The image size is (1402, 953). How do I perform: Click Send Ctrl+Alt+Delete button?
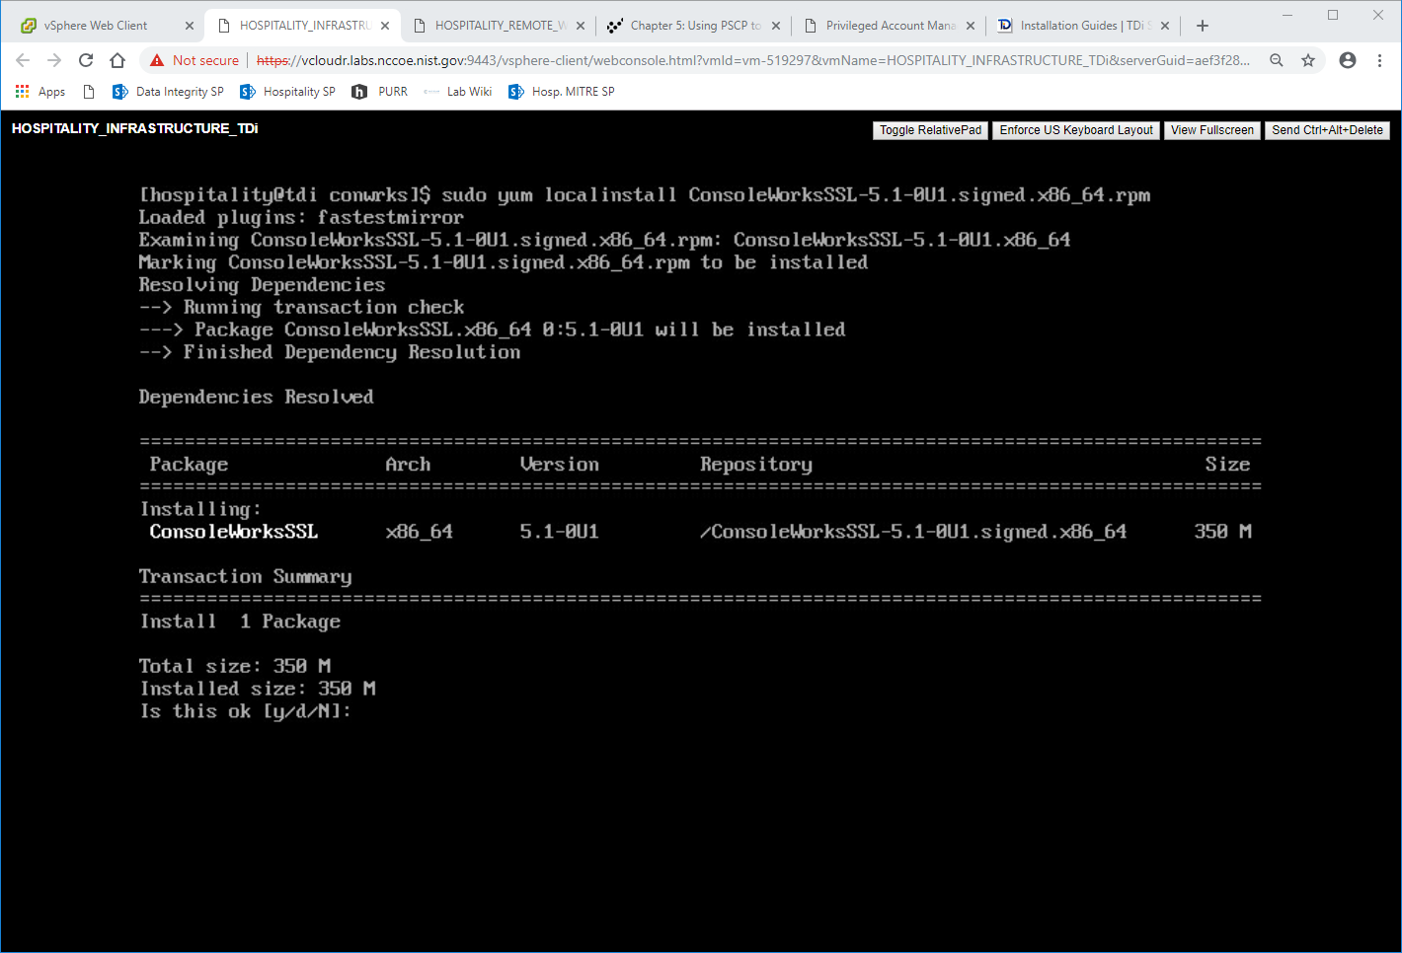(x=1327, y=130)
